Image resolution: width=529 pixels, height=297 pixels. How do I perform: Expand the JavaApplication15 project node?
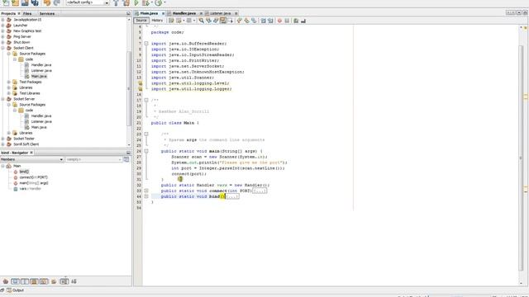[x=3, y=20]
